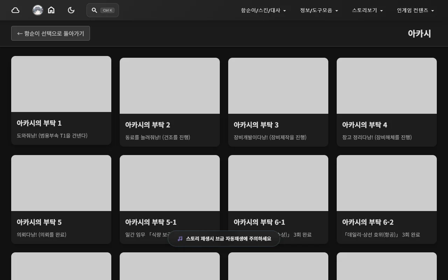The height and width of the screenshot is (280, 448).
Task: Select the title 아카시의 부탁 4
Action: coord(364,125)
